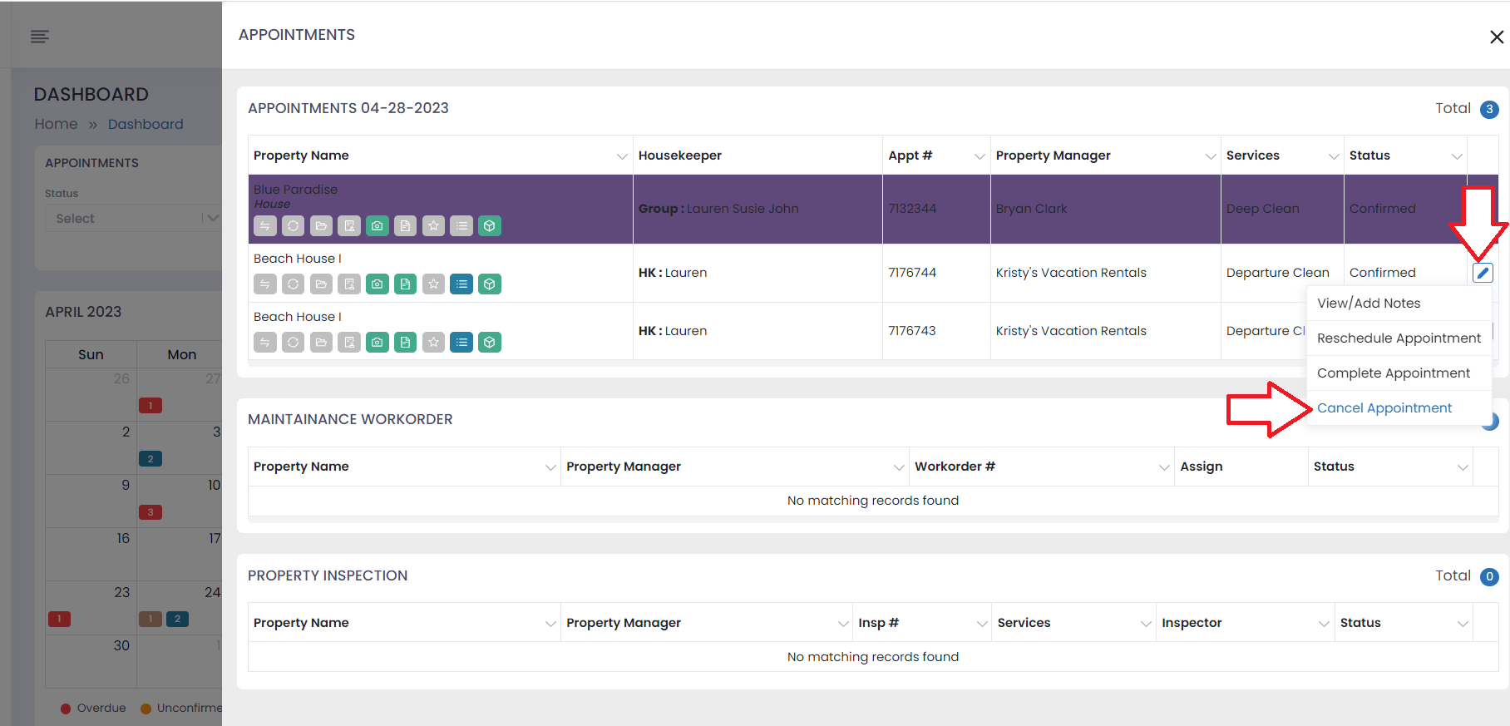Screen dimensions: 1510x726
Task: Click green cube icon in Blue Paradise row
Action: click(x=490, y=226)
